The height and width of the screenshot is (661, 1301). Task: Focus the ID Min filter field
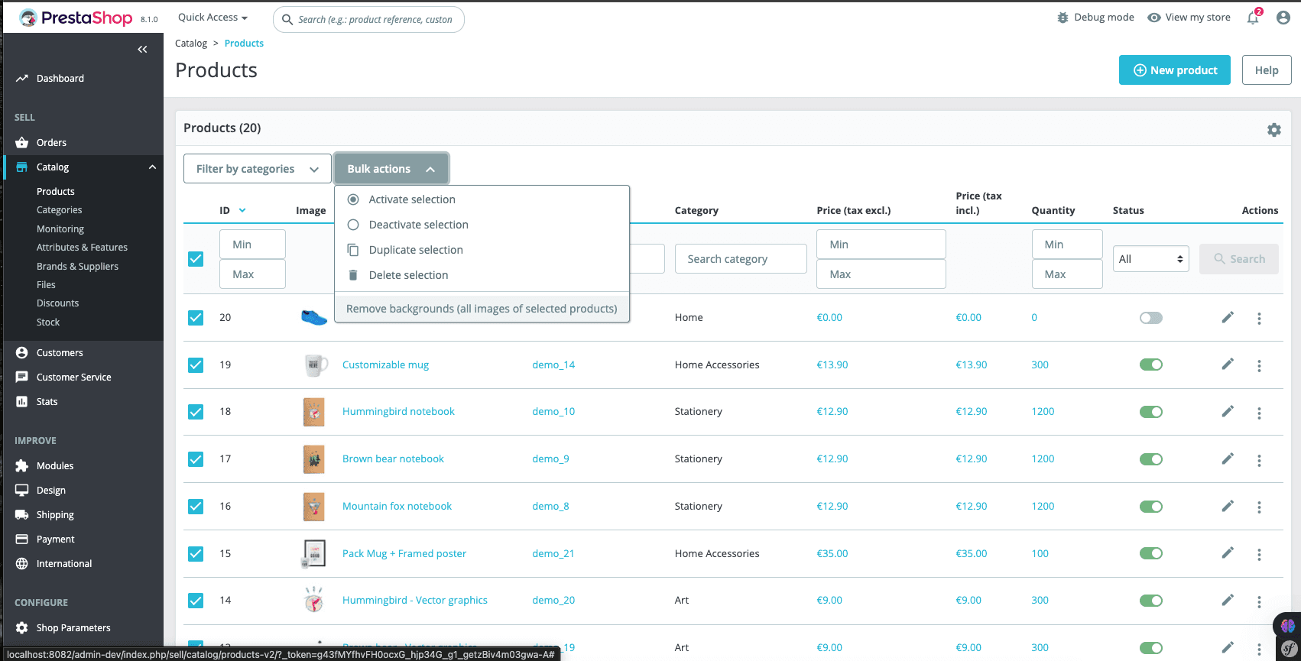coord(252,245)
